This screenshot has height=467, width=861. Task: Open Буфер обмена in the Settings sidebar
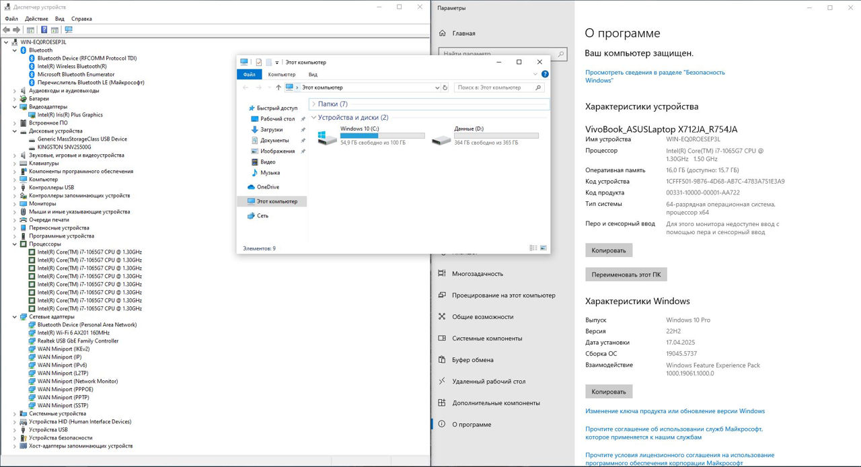(466, 359)
